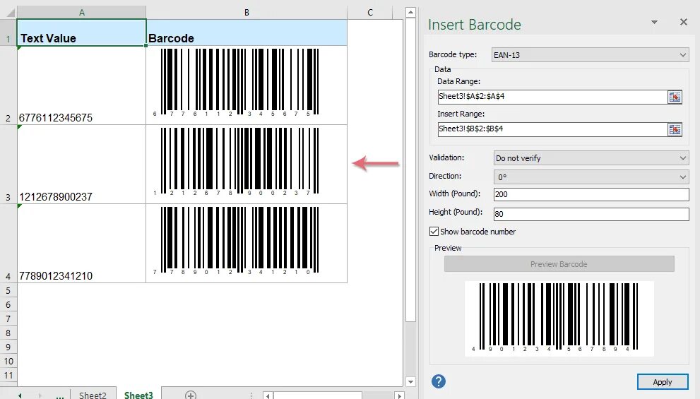Open the Barcode type dropdown
Screen dimensions: 700x399
point(590,55)
